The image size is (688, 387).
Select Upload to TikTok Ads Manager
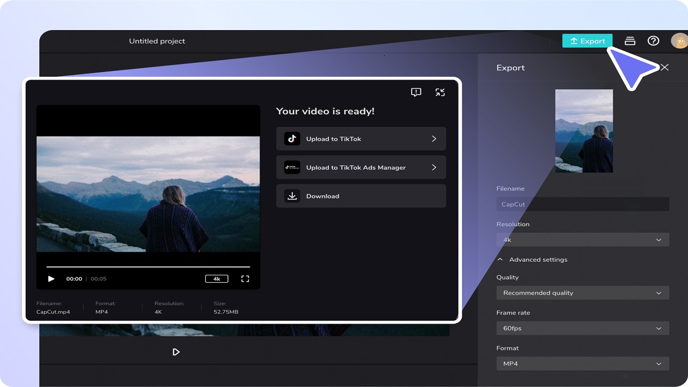(x=361, y=167)
